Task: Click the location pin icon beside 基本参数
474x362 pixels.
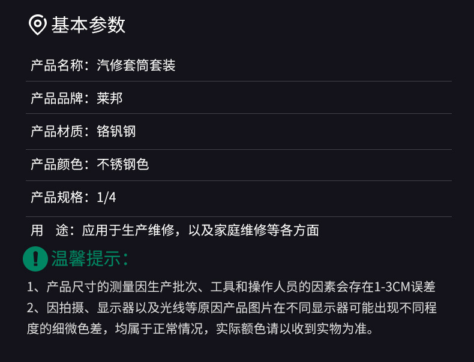Action: (x=38, y=25)
